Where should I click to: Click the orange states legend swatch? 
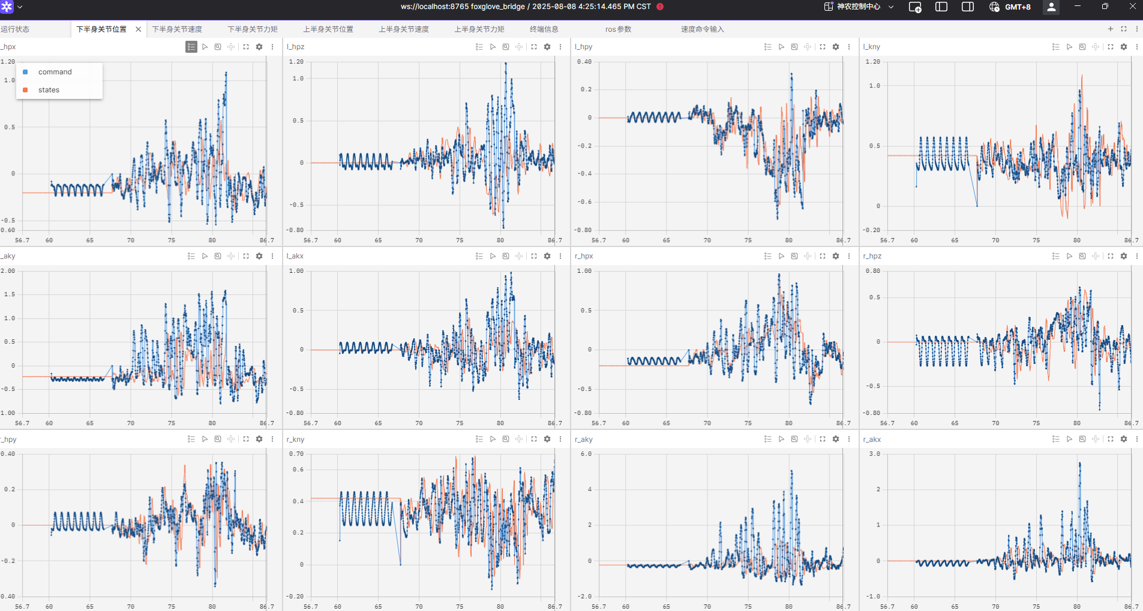pos(25,90)
